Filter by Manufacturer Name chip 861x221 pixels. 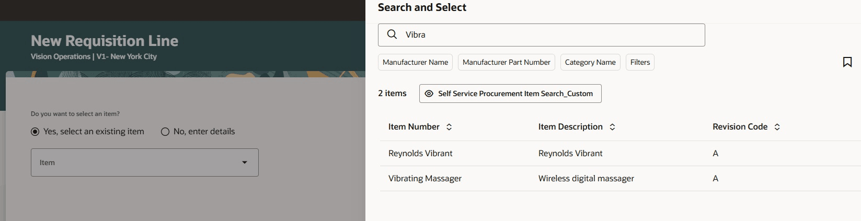(x=415, y=62)
